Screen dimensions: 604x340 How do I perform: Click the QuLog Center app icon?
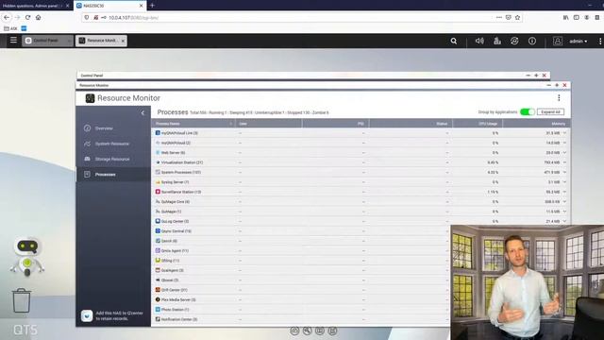[158, 221]
